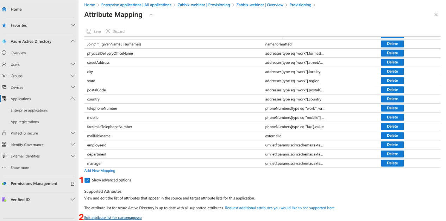Expand the Identity Governance chevron
This screenshot has height=221, width=446.
point(73,145)
